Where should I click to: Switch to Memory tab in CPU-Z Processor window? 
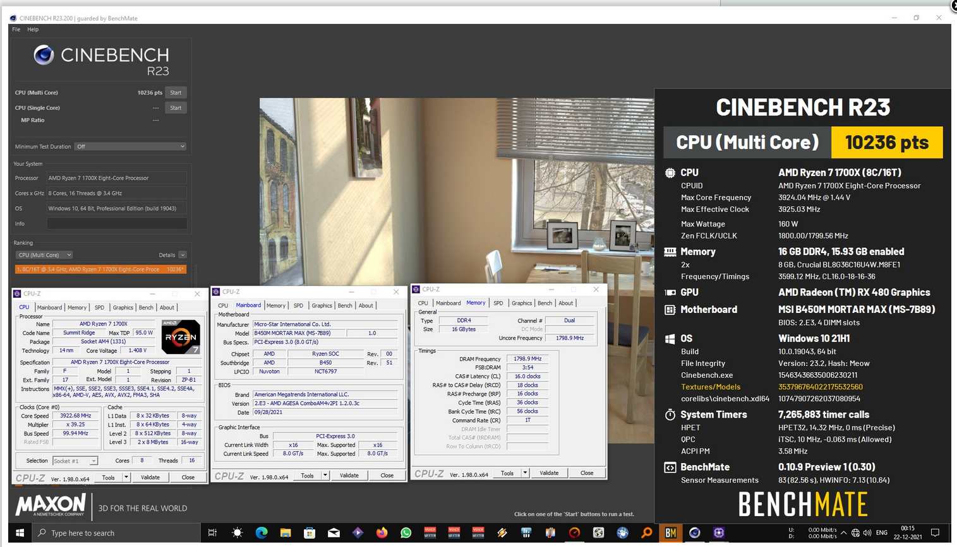click(77, 308)
